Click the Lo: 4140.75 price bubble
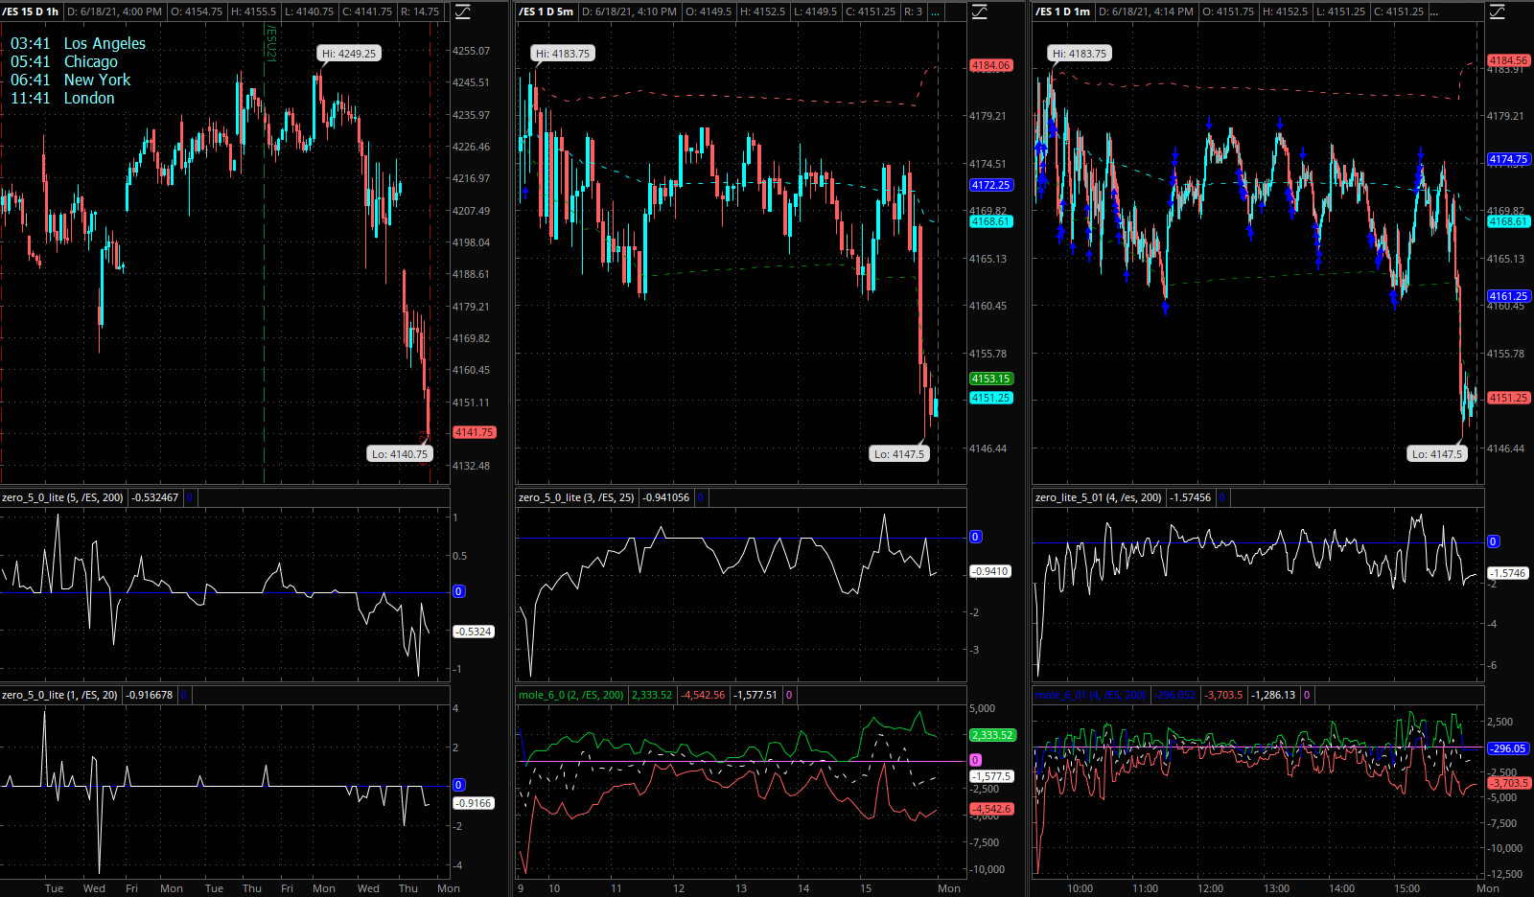This screenshot has width=1534, height=897. [400, 454]
